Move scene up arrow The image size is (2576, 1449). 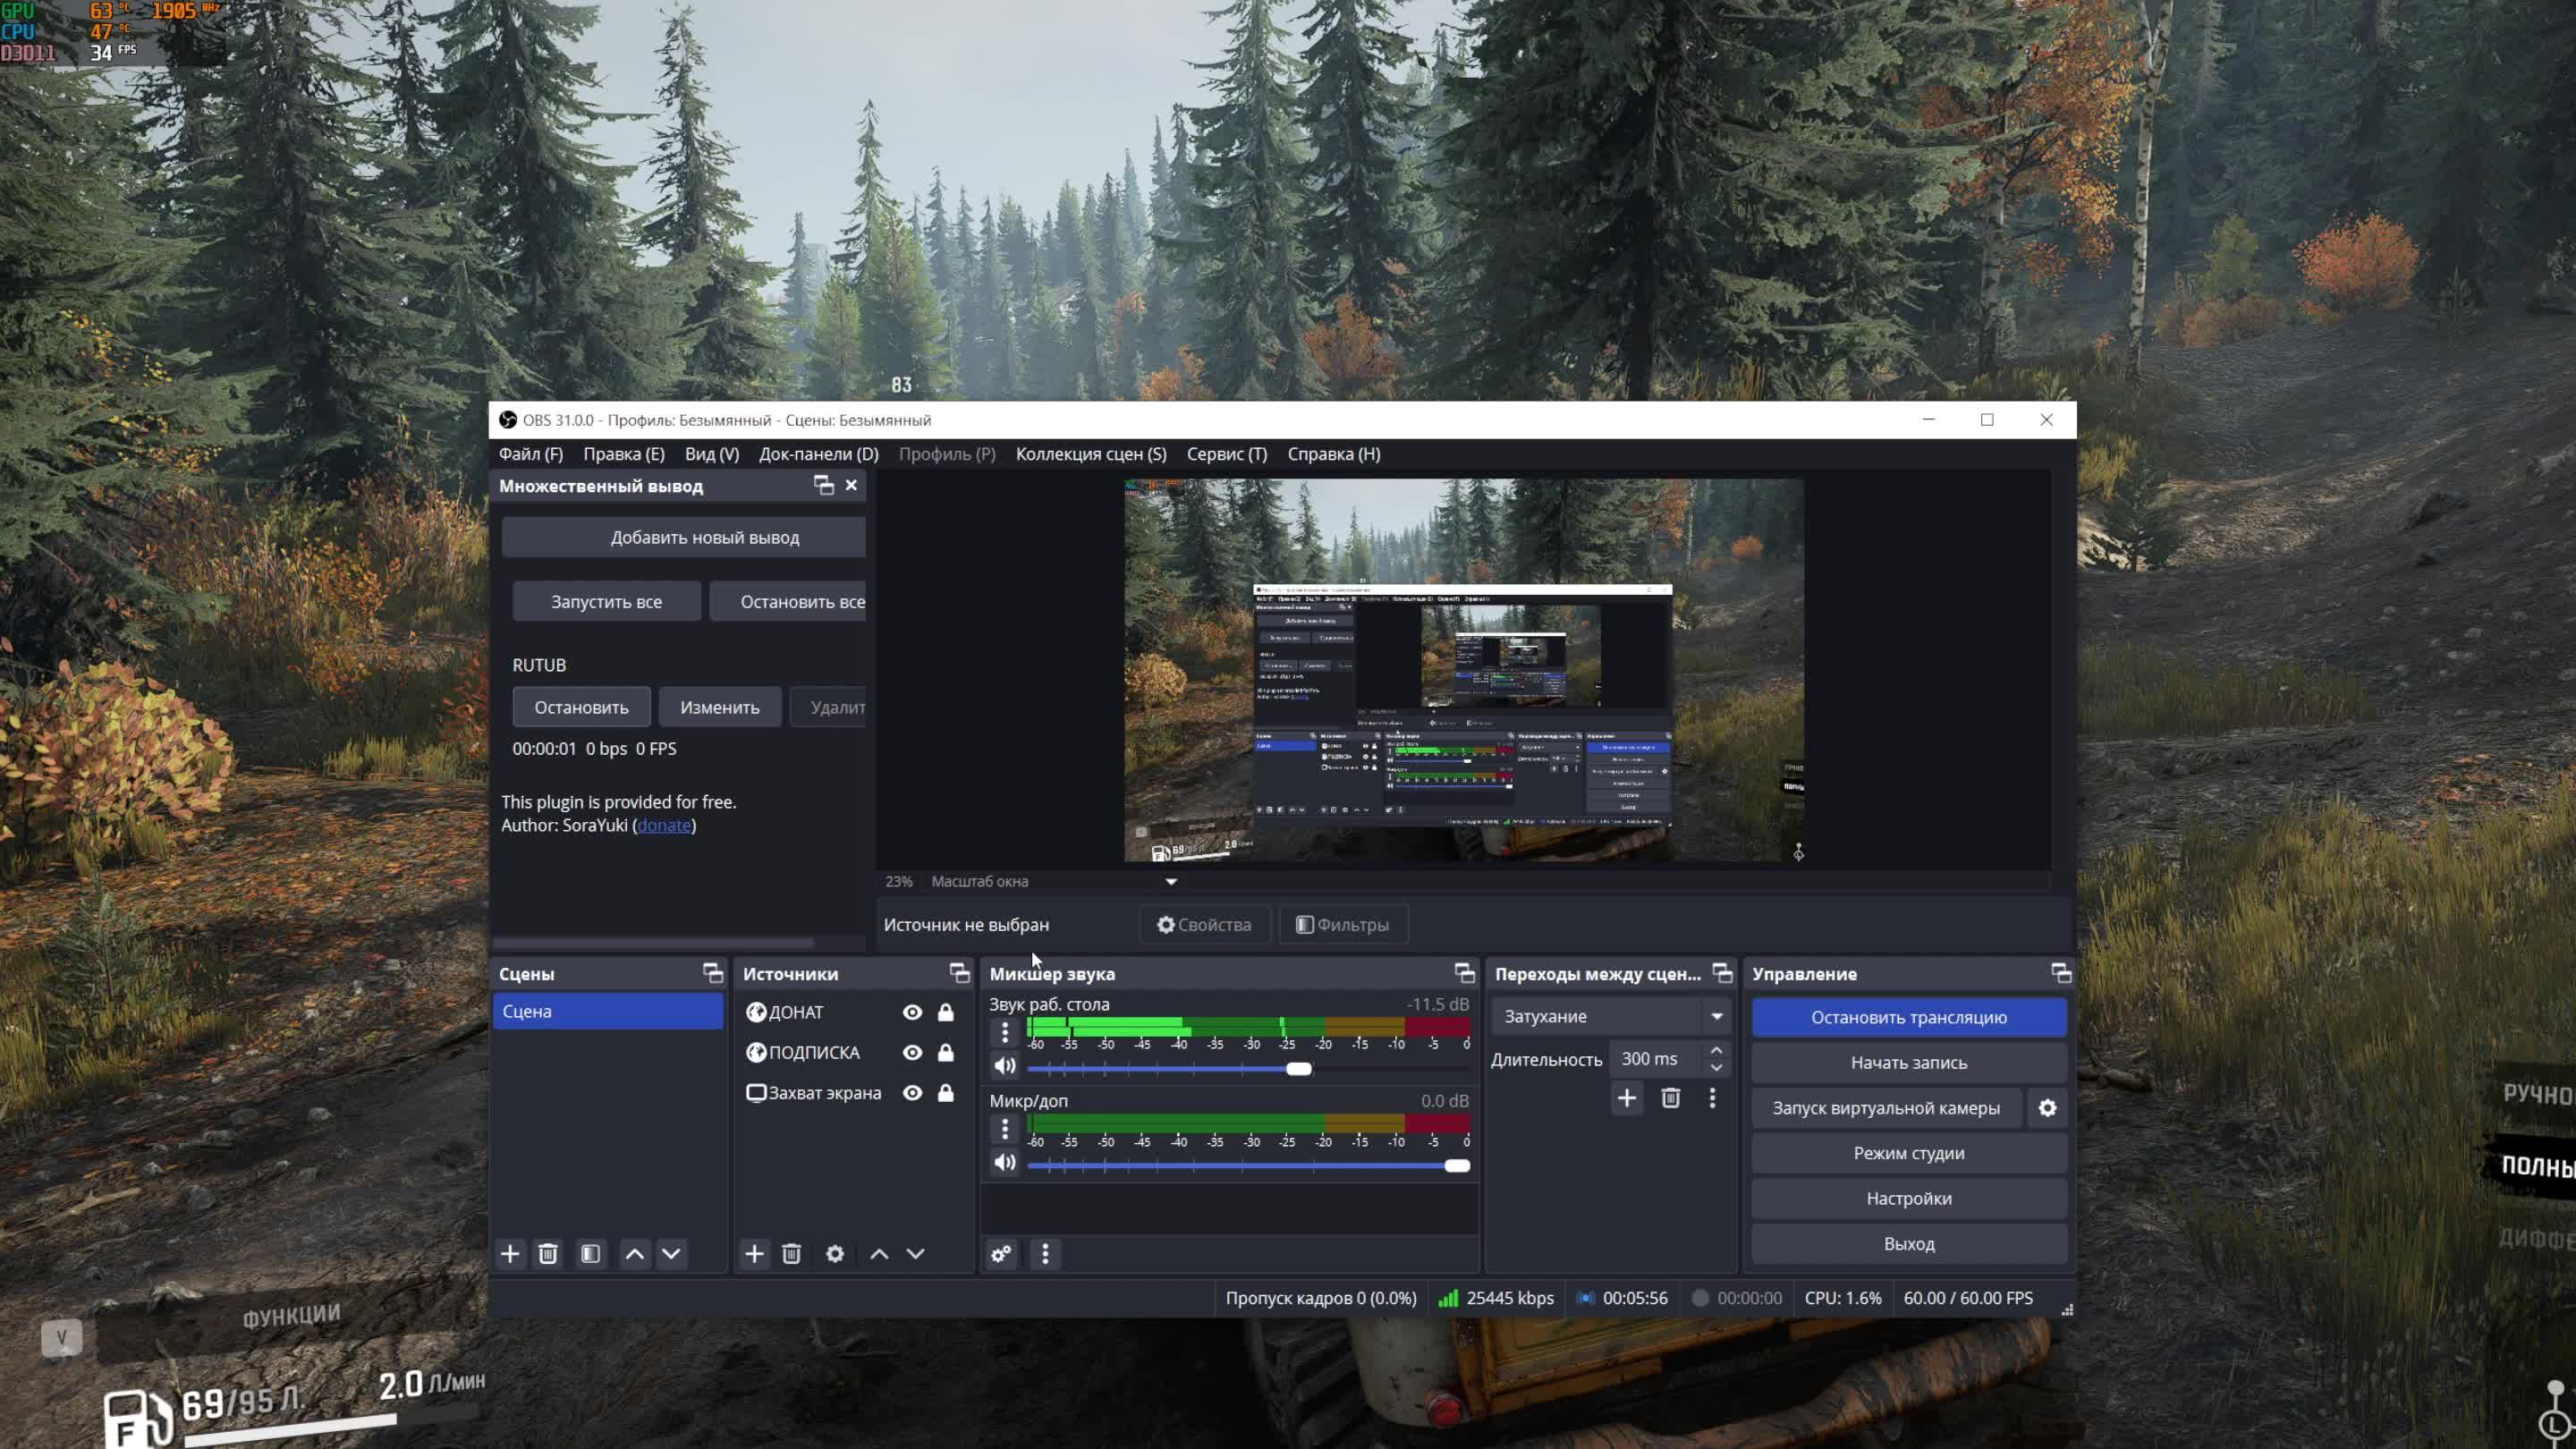[635, 1254]
